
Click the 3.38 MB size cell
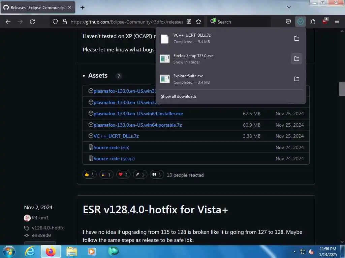[251, 136]
